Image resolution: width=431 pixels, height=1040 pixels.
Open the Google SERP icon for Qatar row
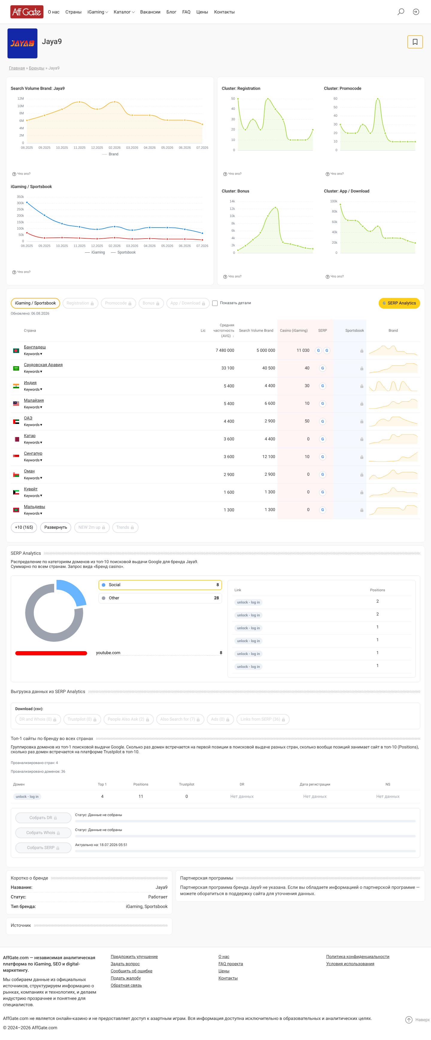[x=322, y=439]
